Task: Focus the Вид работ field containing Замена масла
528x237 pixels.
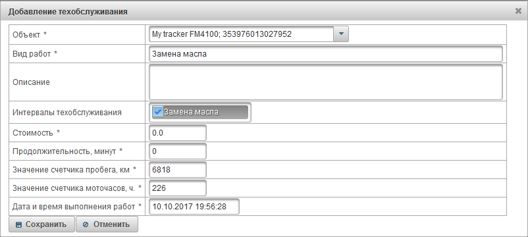Action: coord(326,53)
